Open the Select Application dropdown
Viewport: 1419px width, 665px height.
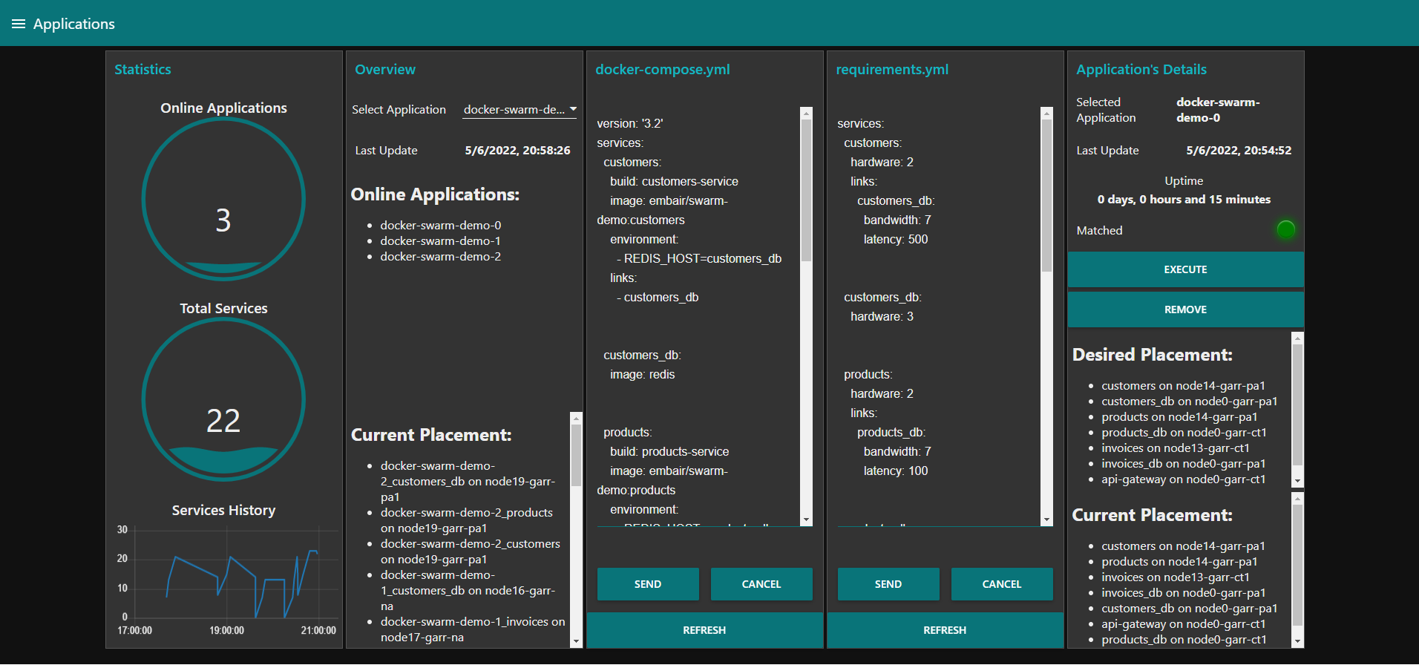(520, 110)
